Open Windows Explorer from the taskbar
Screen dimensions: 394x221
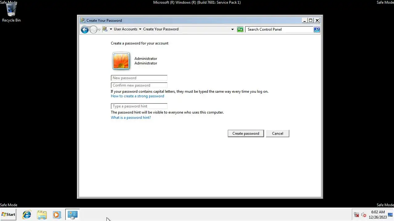42,215
